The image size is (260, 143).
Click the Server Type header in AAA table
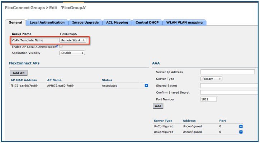click(163, 121)
